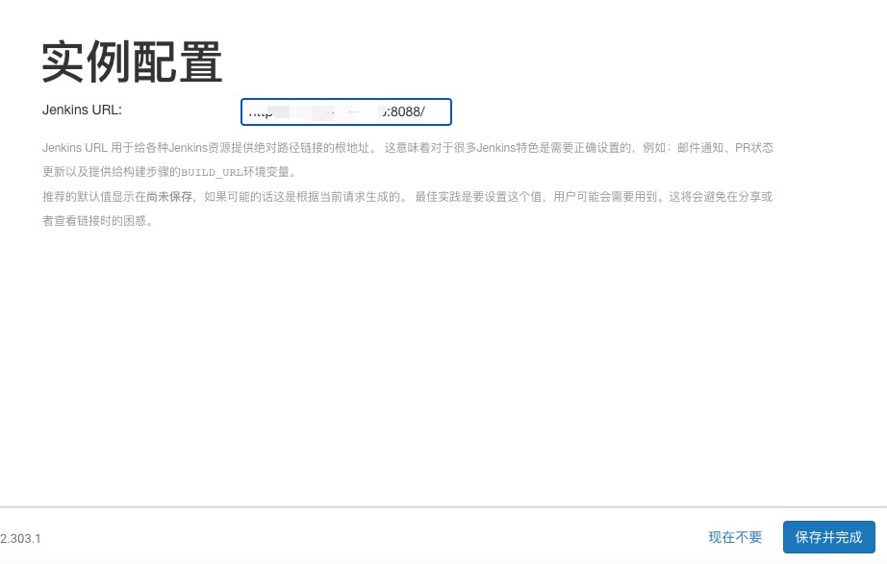Screen dimensions: 887x564
Task: Click the version number 2.303.1
Action: coord(20,538)
